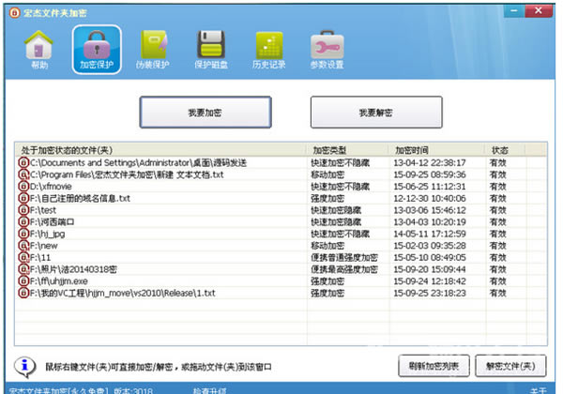The image size is (563, 394).
Task: Open the 历史记录 chart icon
Action: coord(269,45)
